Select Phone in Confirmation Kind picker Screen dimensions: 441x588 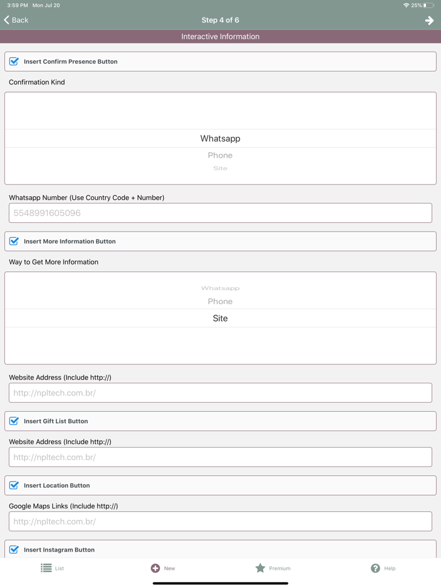pyautogui.click(x=220, y=155)
